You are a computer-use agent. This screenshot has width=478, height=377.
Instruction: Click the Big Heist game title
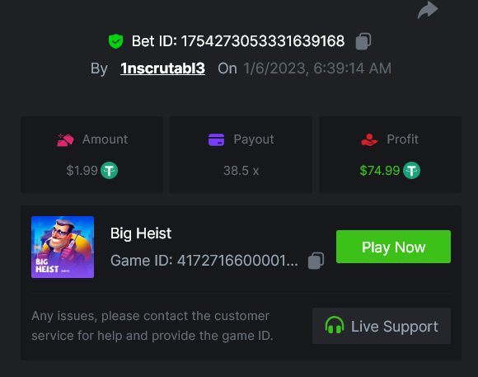point(141,233)
